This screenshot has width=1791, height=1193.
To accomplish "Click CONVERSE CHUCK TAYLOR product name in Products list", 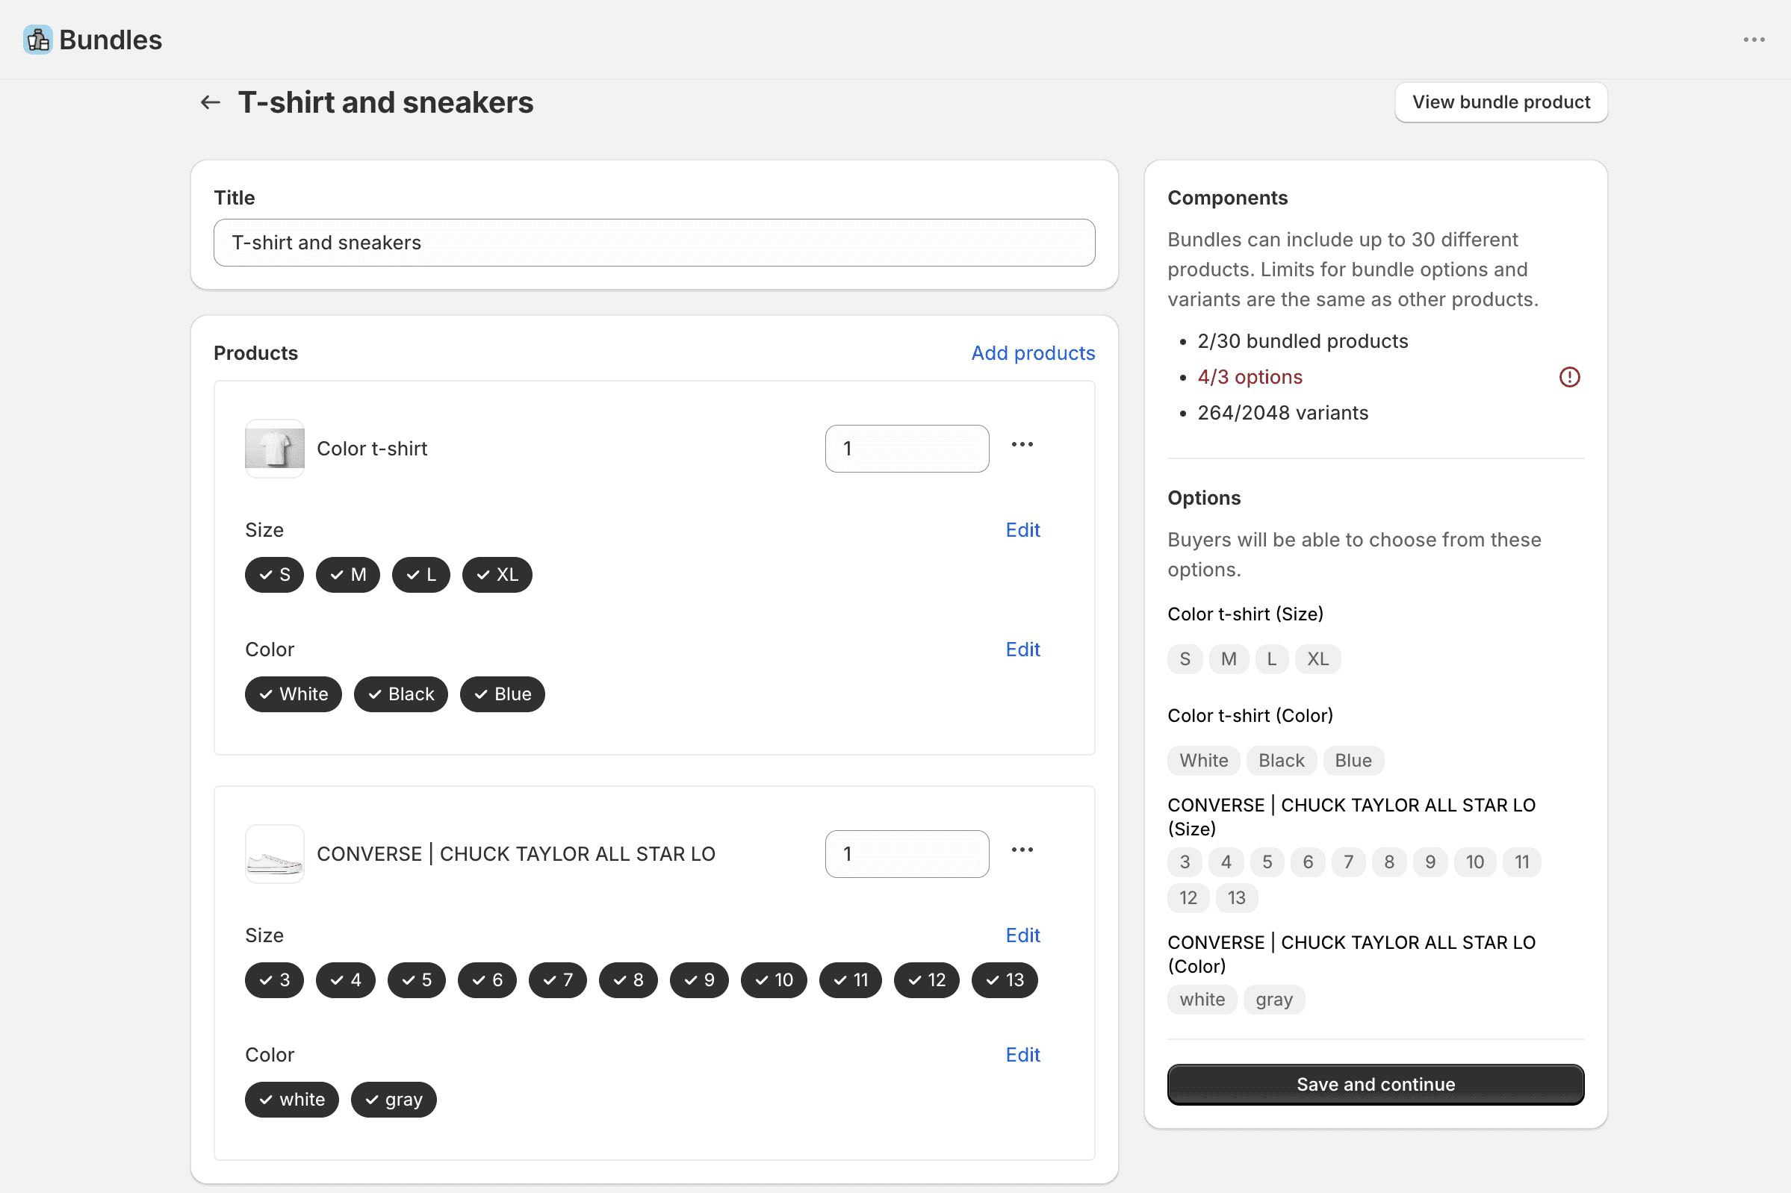I will coord(515,853).
